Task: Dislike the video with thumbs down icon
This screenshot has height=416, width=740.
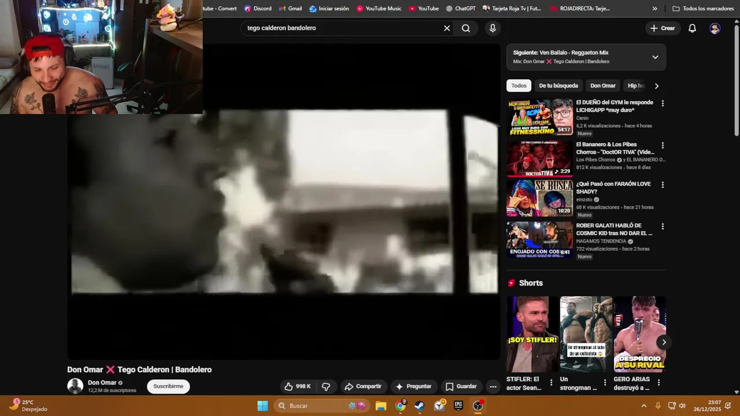Action: pos(326,387)
